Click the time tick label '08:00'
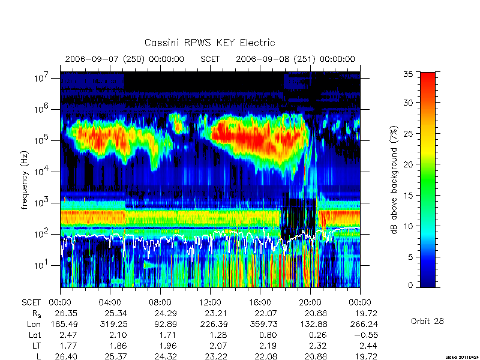The width and height of the screenshot is (480, 360). coord(160,303)
